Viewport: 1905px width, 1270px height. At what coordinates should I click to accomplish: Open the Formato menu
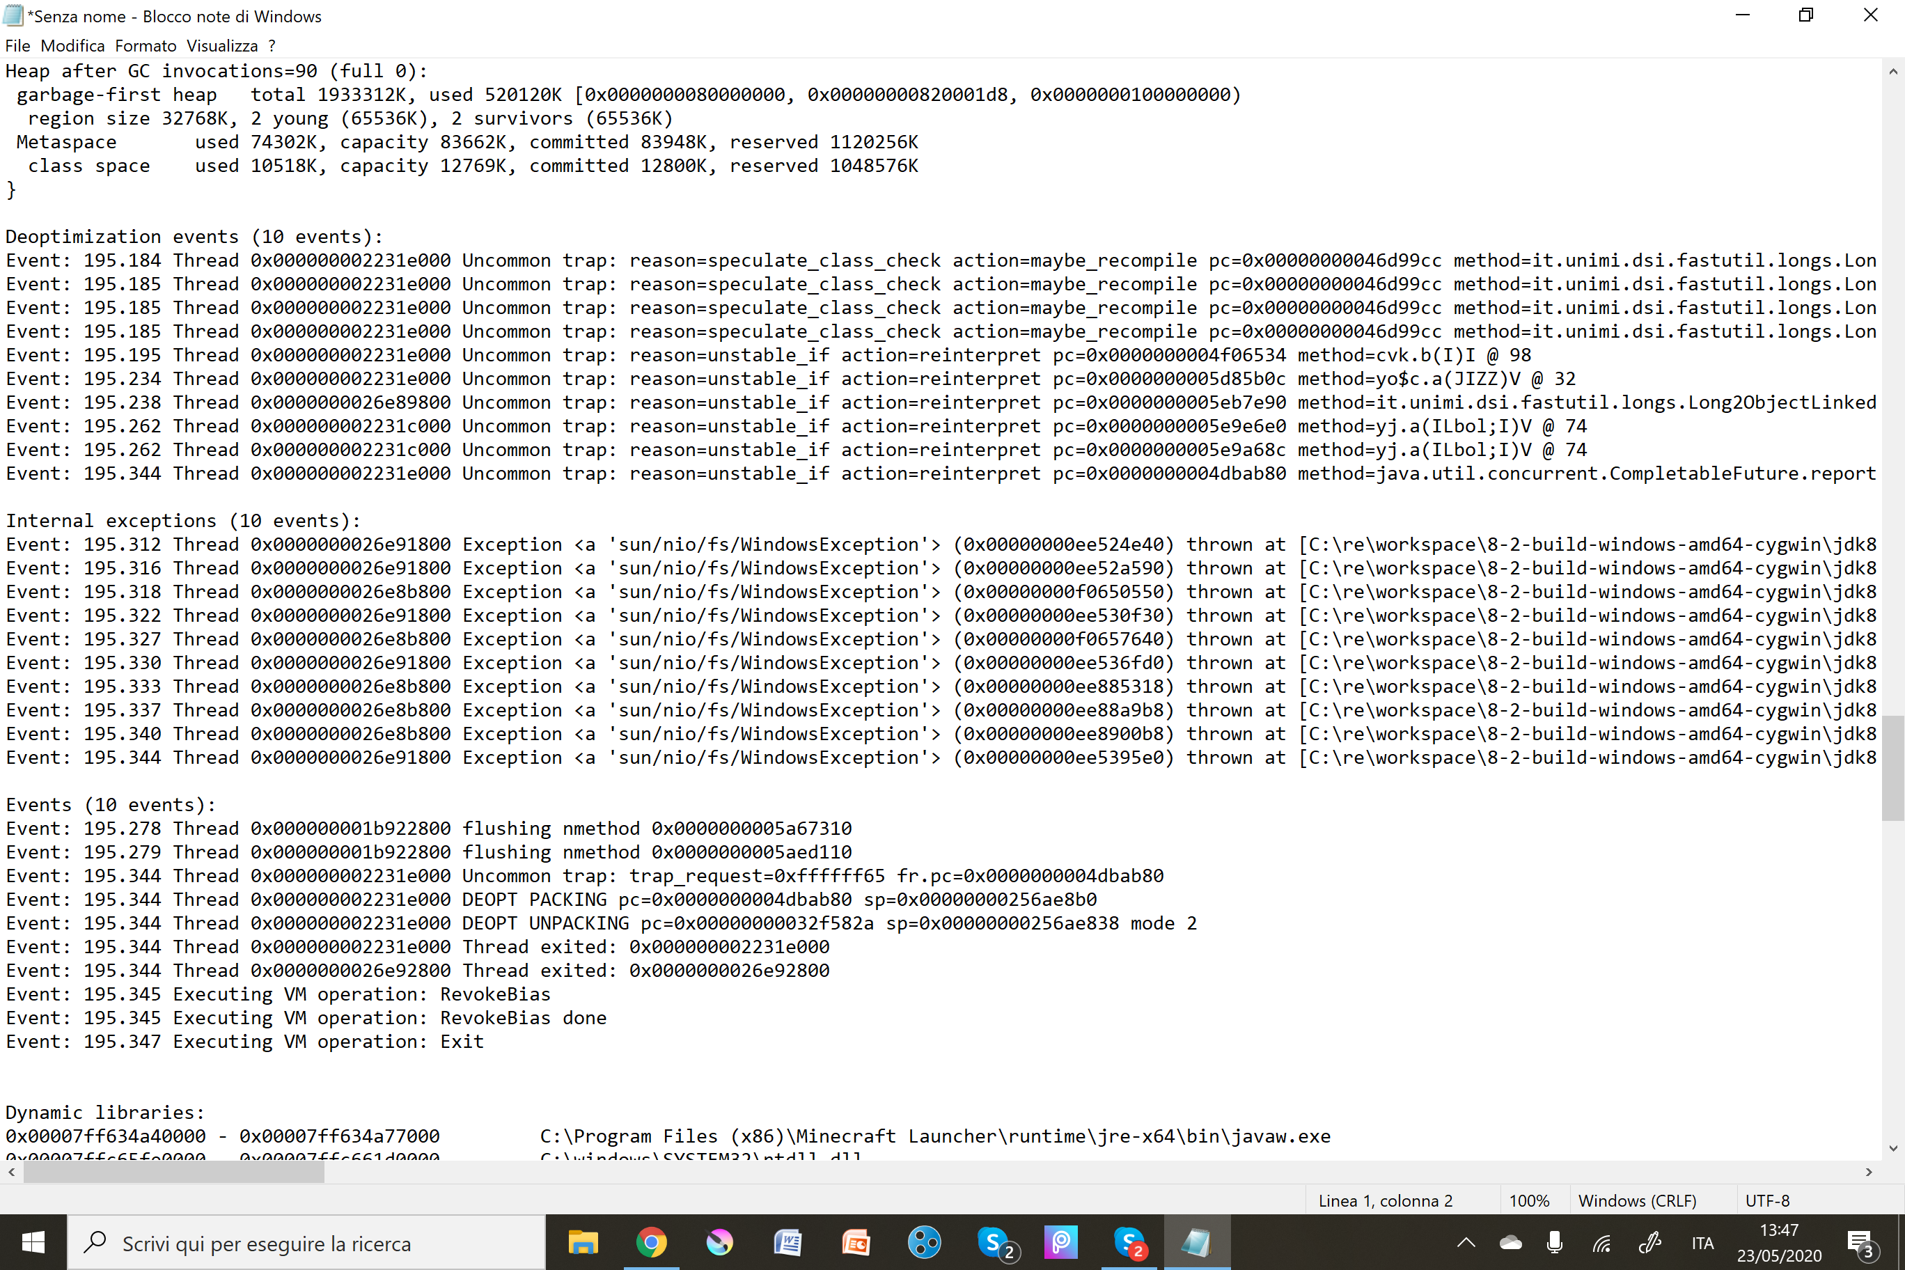145,46
